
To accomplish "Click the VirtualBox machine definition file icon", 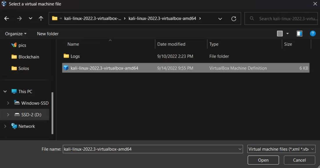I will point(66,67).
